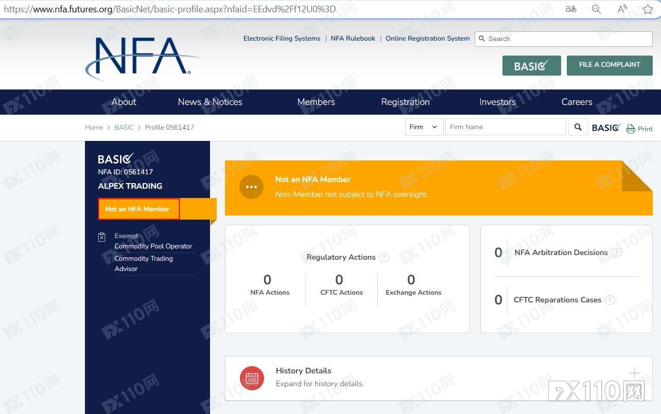Click the ALPEX TRADING firm name

[130, 186]
